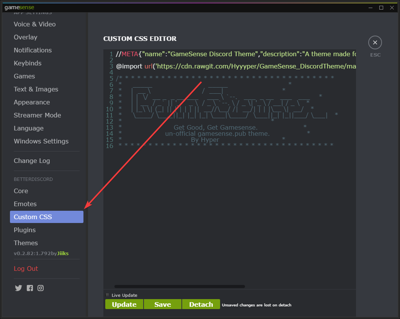Open the Jiiks author link

[x=63, y=253]
